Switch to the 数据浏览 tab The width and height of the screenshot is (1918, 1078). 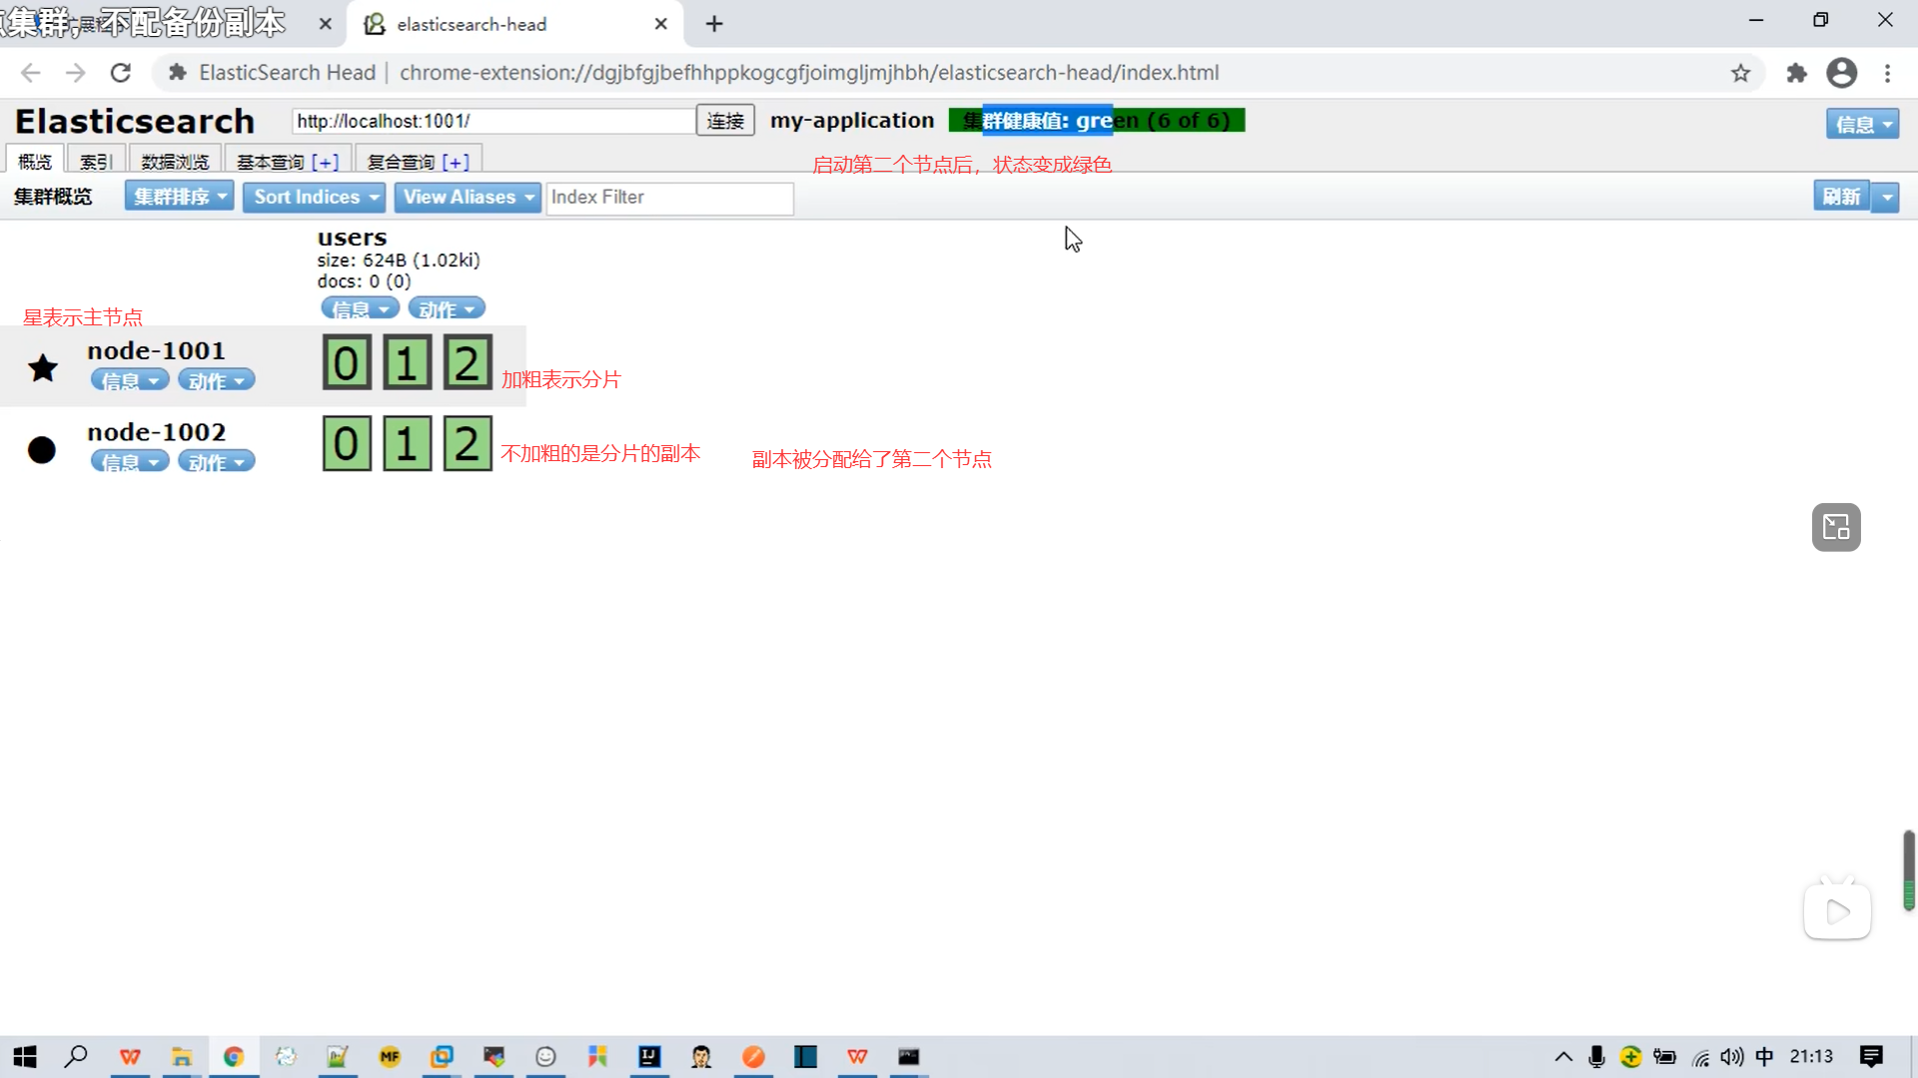[175, 162]
